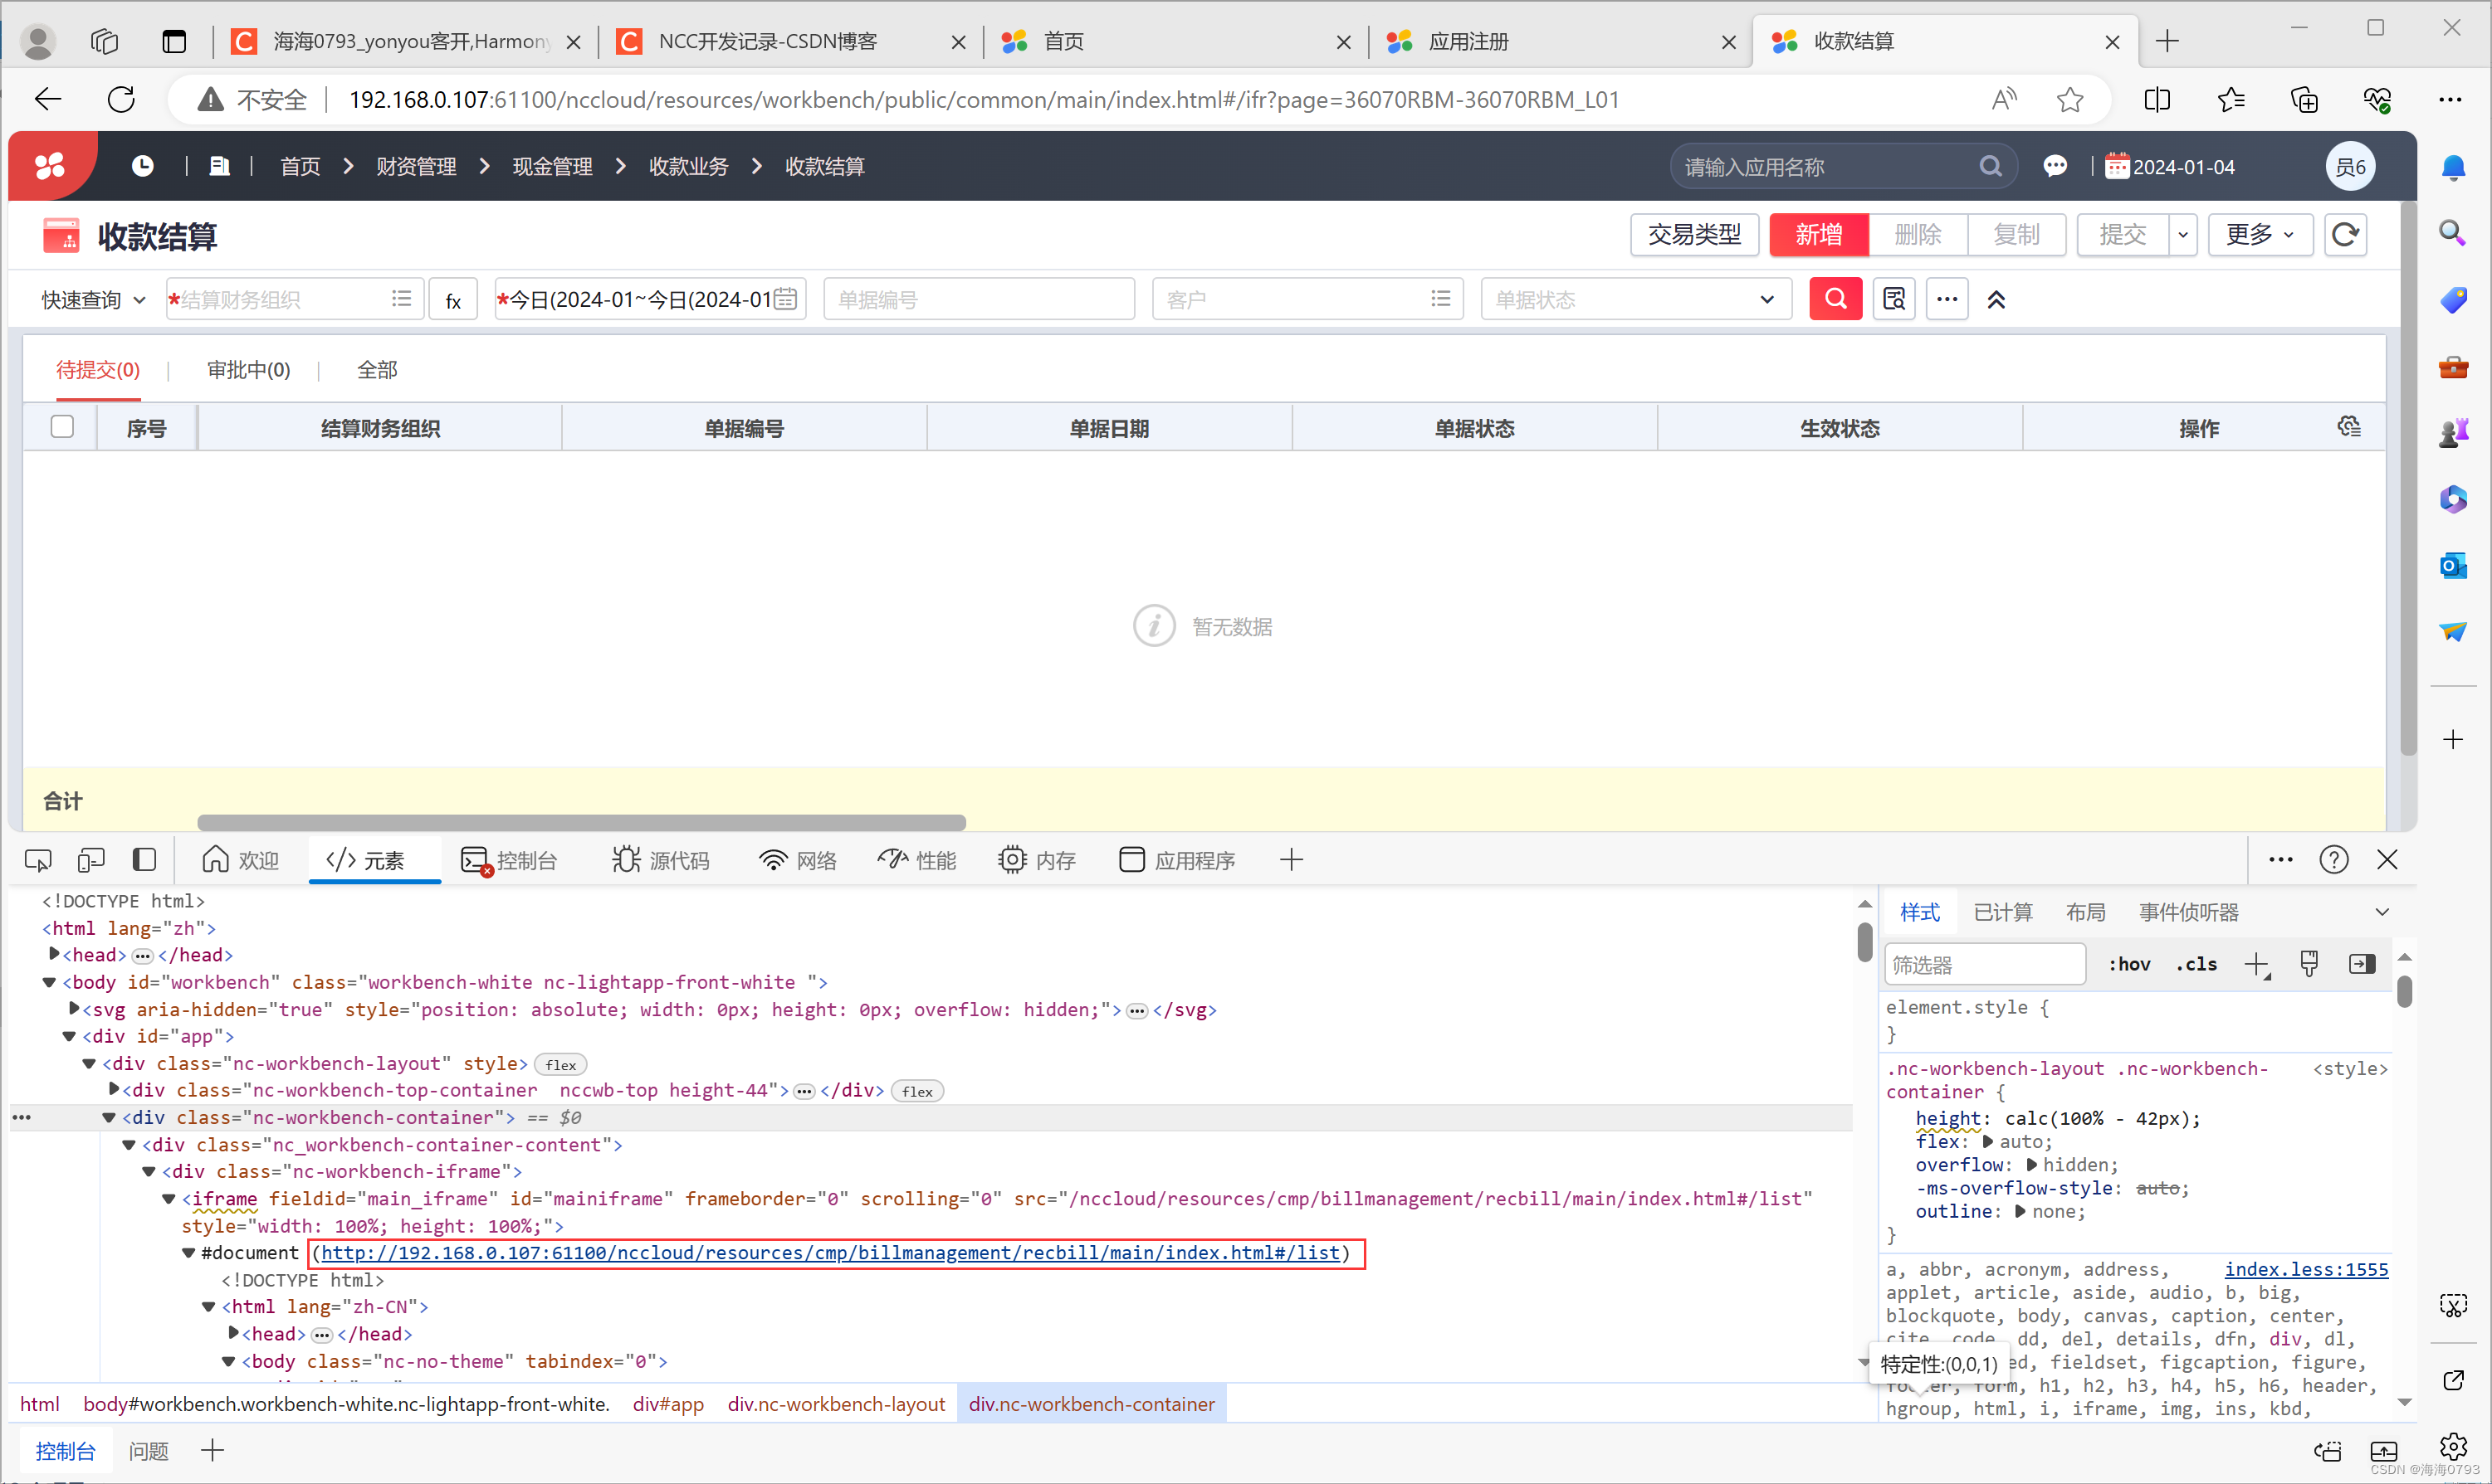Open the reference list icon in 结算财务组织 field
This screenshot has height=1484, width=2492.
400,298
